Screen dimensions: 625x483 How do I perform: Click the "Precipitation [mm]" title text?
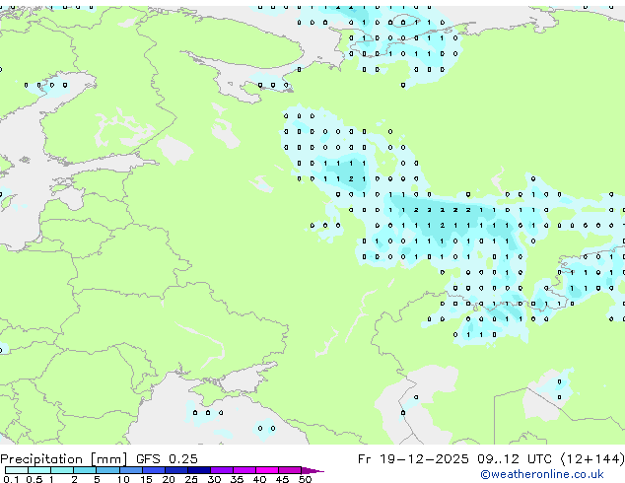click(64, 459)
